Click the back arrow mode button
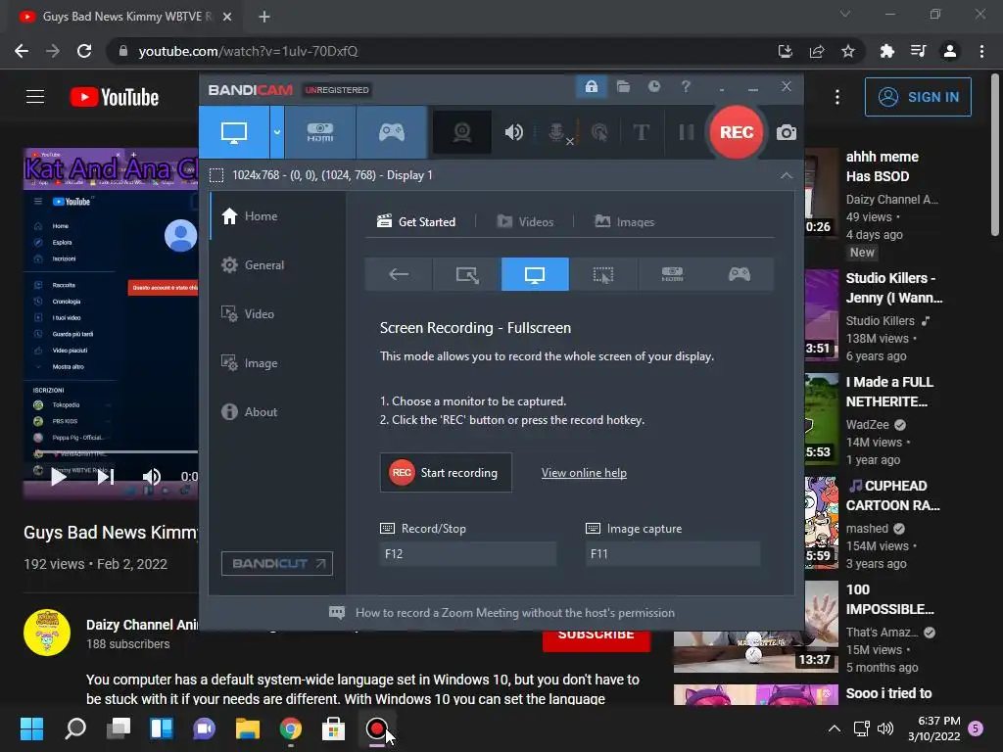Image resolution: width=1003 pixels, height=752 pixels. click(399, 274)
